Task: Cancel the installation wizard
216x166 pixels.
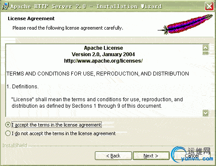Action: point(192,156)
